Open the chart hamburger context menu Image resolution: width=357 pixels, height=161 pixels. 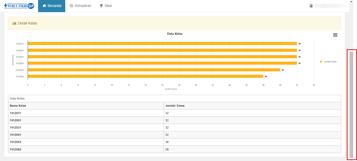point(335,35)
